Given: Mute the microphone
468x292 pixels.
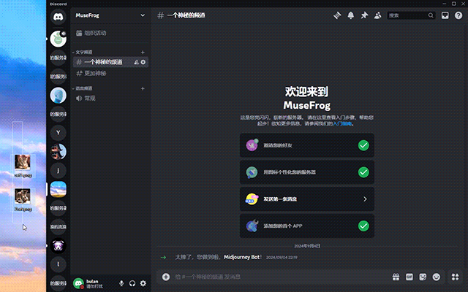Looking at the screenshot, I should tap(121, 283).
